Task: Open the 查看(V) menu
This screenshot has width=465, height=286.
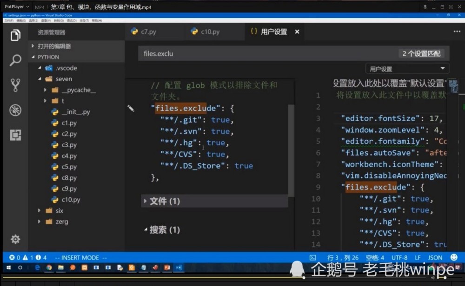Action: (x=46, y=20)
